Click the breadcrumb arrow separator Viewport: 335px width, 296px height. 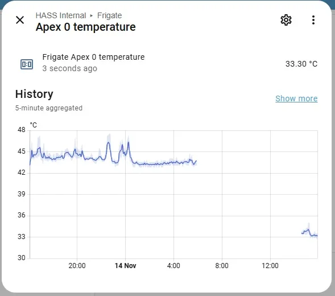[92, 15]
